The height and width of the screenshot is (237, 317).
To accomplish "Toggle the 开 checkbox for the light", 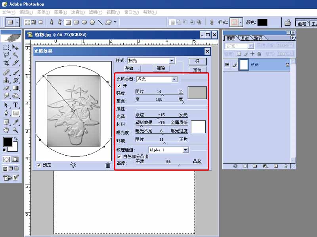I will point(120,85).
